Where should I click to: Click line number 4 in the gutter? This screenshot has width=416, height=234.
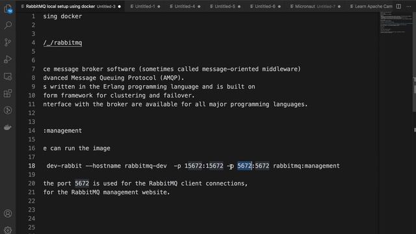[33, 43]
